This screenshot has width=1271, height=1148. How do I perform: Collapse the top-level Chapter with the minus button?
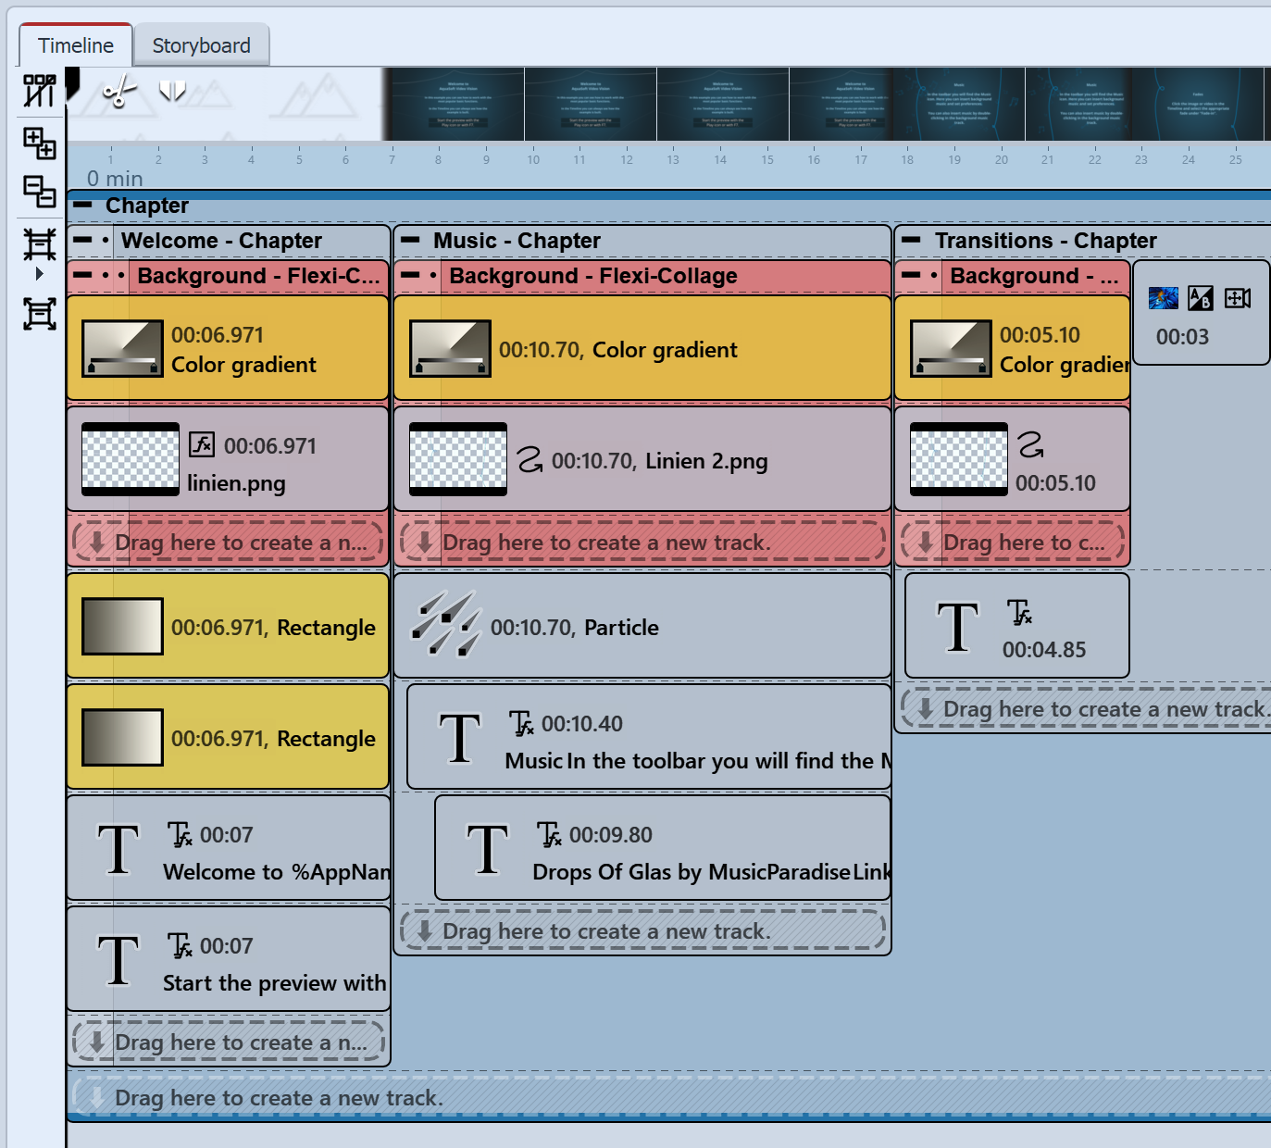82,206
